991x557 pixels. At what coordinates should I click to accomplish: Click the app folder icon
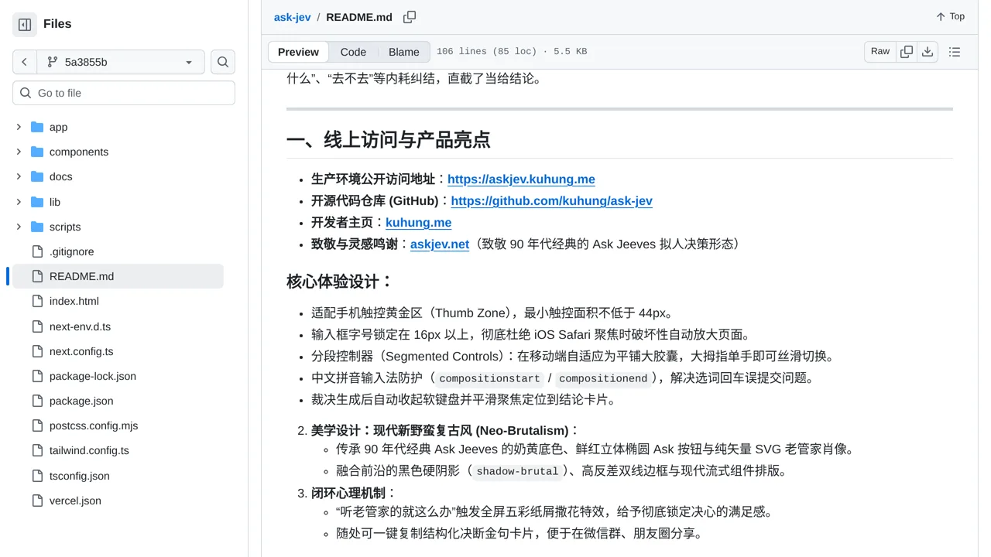click(x=37, y=127)
